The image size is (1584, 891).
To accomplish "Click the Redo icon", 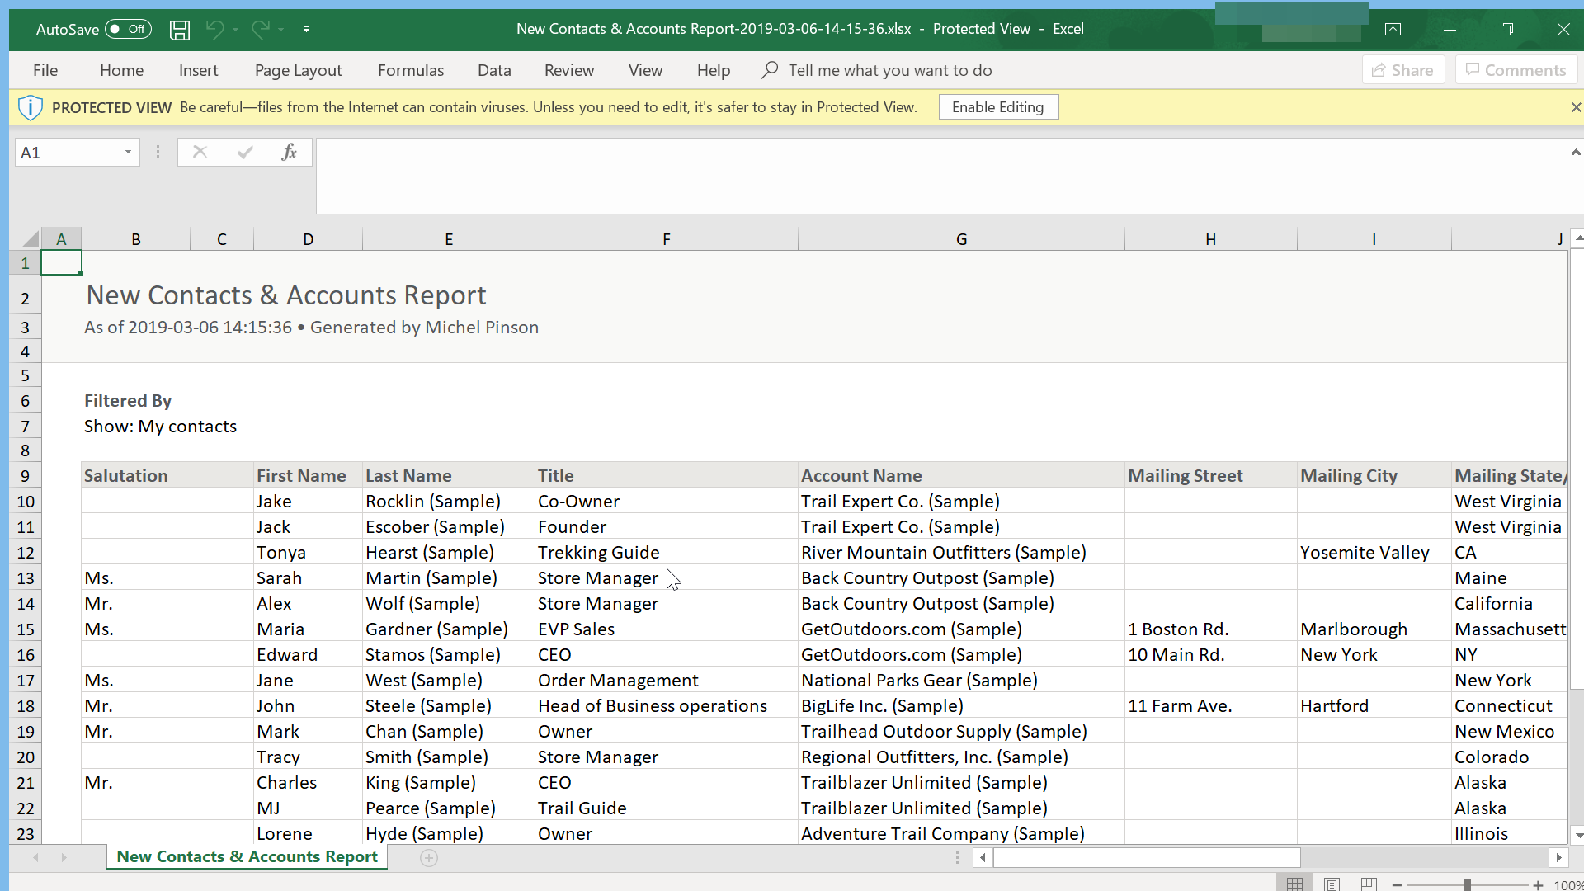I will click(260, 29).
